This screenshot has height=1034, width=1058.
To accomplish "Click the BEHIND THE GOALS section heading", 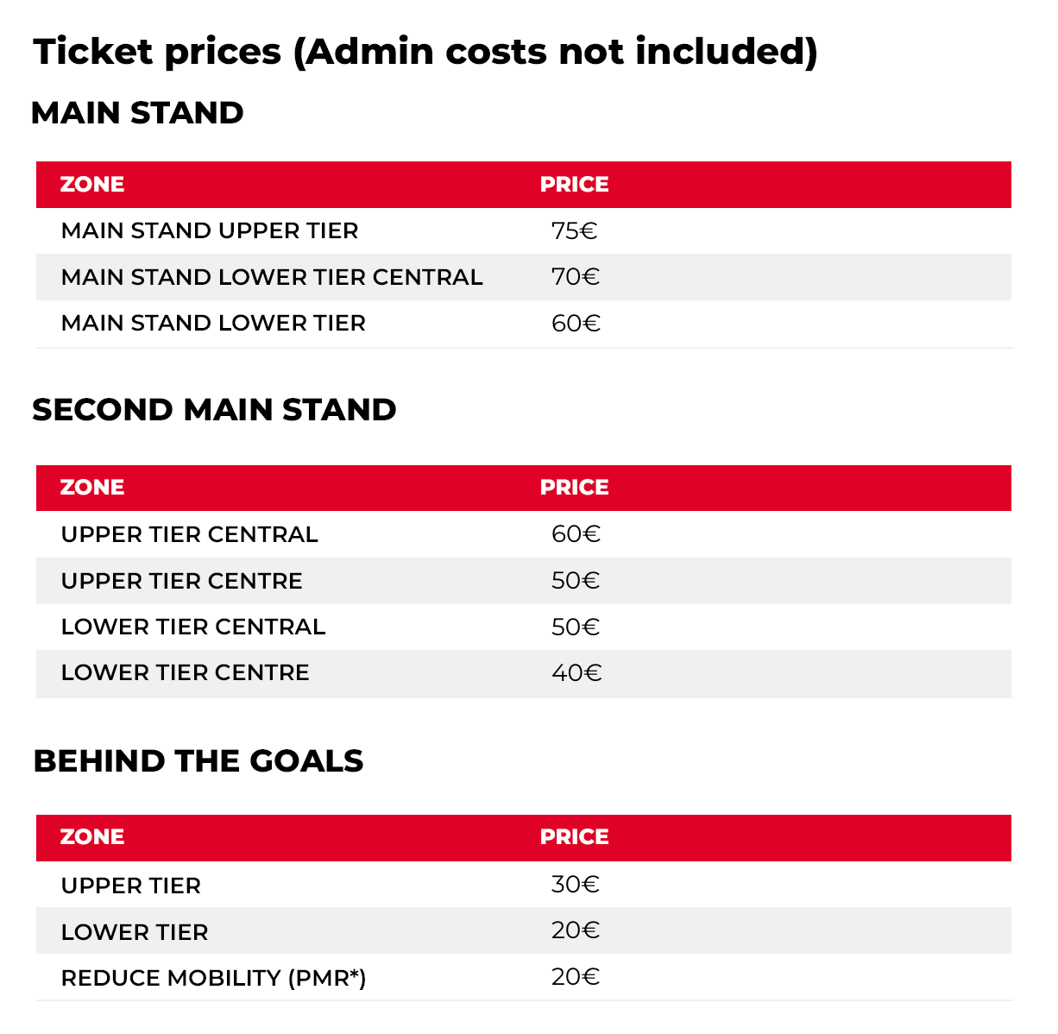I will (198, 760).
